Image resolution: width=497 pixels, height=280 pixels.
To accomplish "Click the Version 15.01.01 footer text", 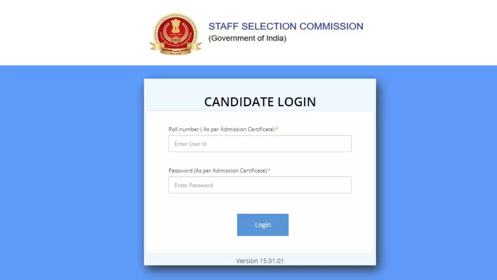I will click(x=260, y=261).
